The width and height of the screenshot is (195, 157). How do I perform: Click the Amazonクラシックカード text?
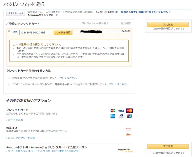(x=43, y=15)
